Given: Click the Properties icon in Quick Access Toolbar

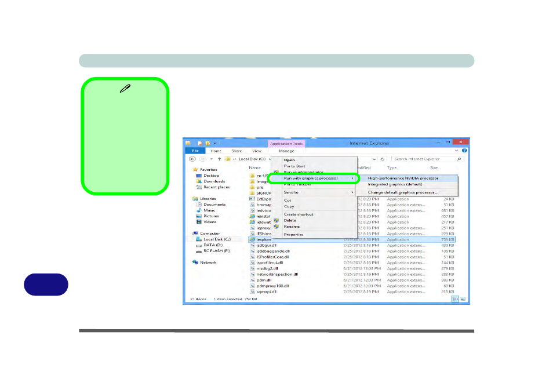Looking at the screenshot, I should (x=200, y=143).
